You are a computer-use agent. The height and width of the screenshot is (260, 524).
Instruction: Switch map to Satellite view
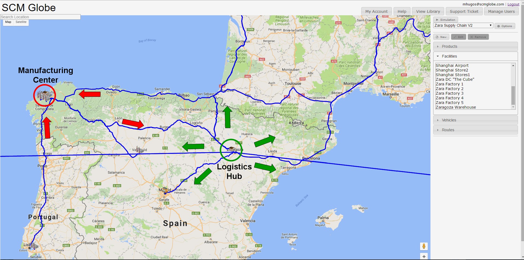[x=21, y=22]
